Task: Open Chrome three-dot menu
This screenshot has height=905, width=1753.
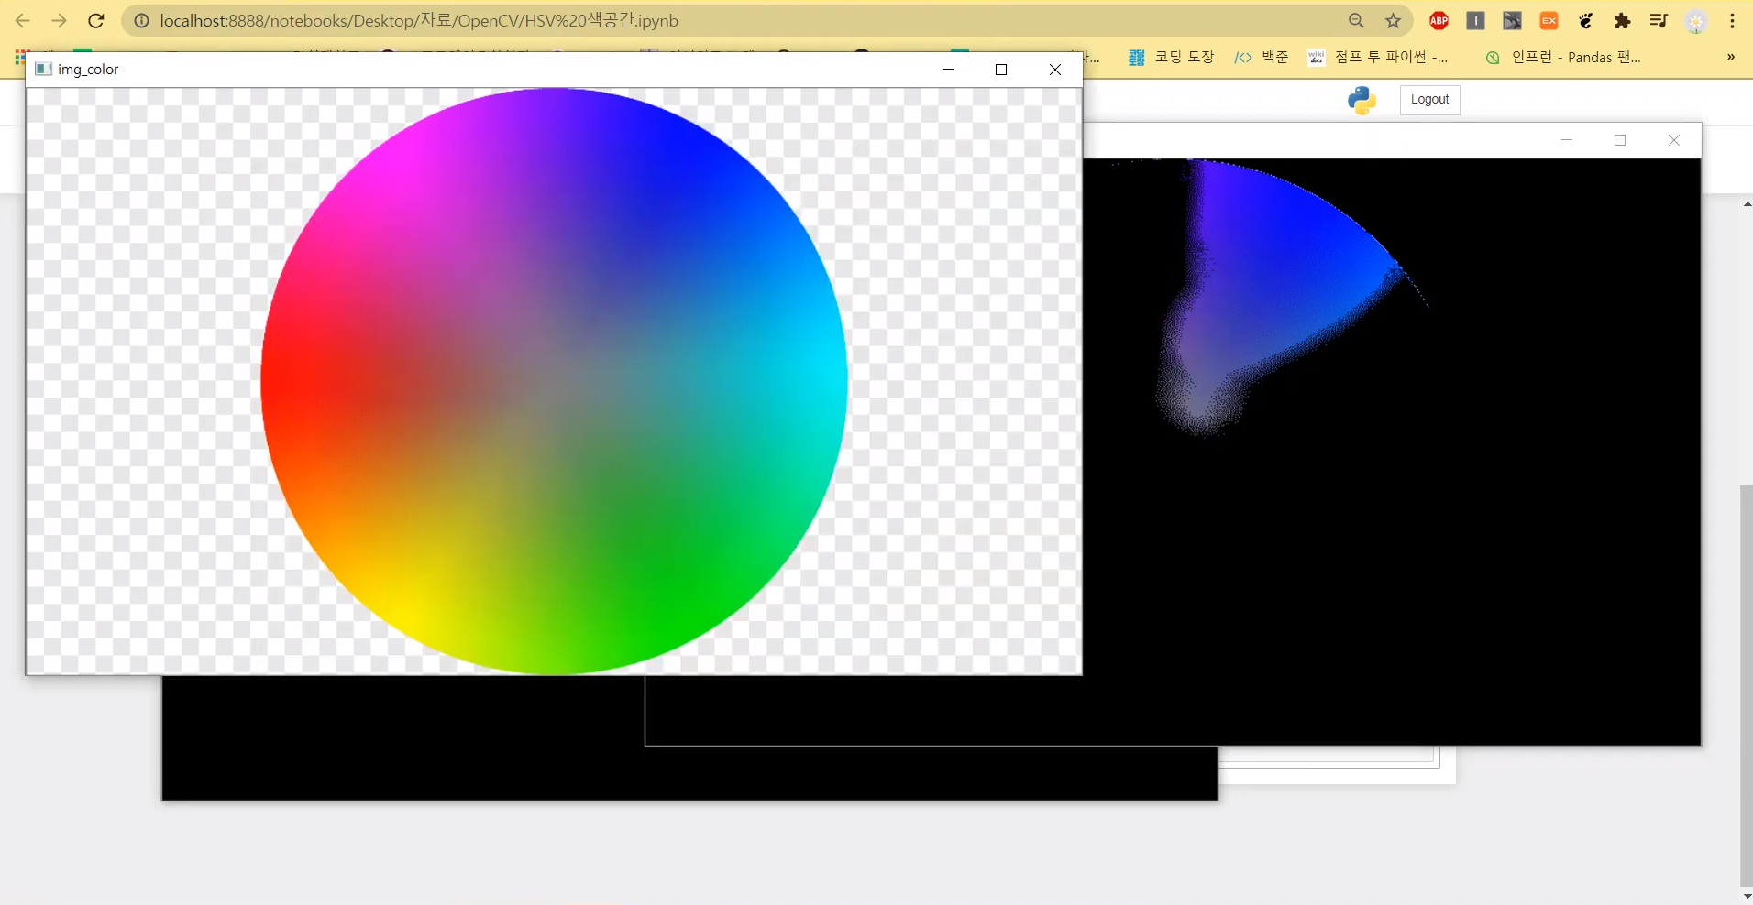Action: point(1732,21)
